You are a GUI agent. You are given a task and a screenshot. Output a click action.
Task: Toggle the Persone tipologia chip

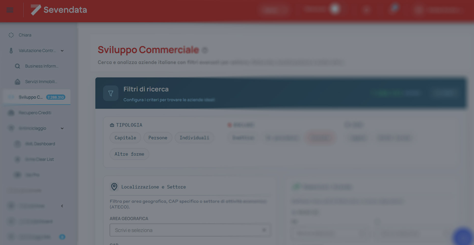click(x=158, y=138)
